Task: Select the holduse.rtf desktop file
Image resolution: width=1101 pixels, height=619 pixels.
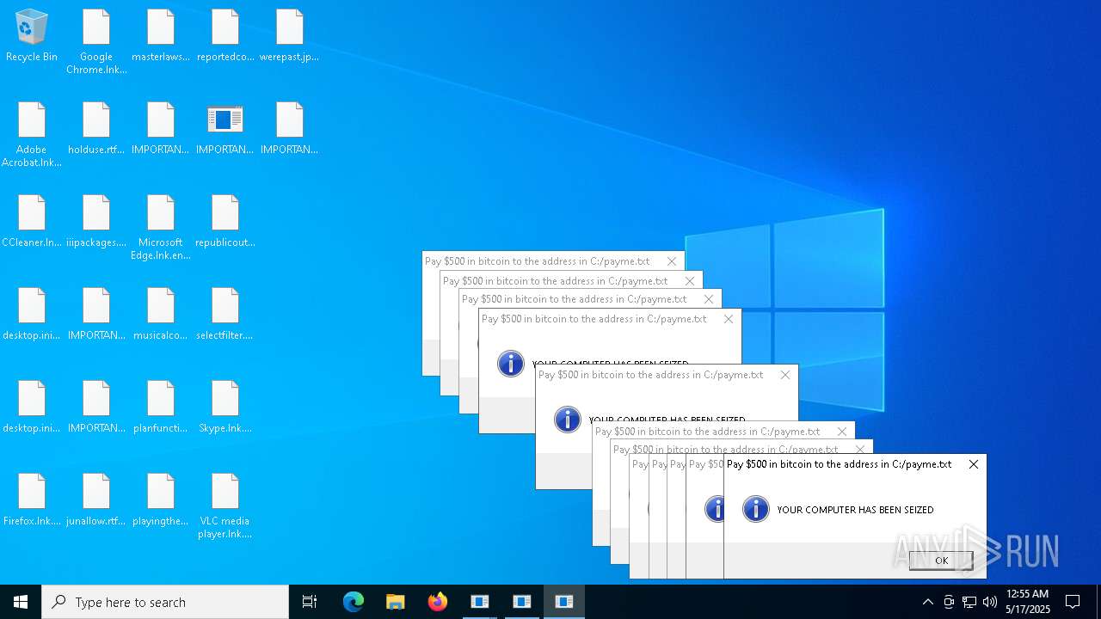Action: coord(96,129)
